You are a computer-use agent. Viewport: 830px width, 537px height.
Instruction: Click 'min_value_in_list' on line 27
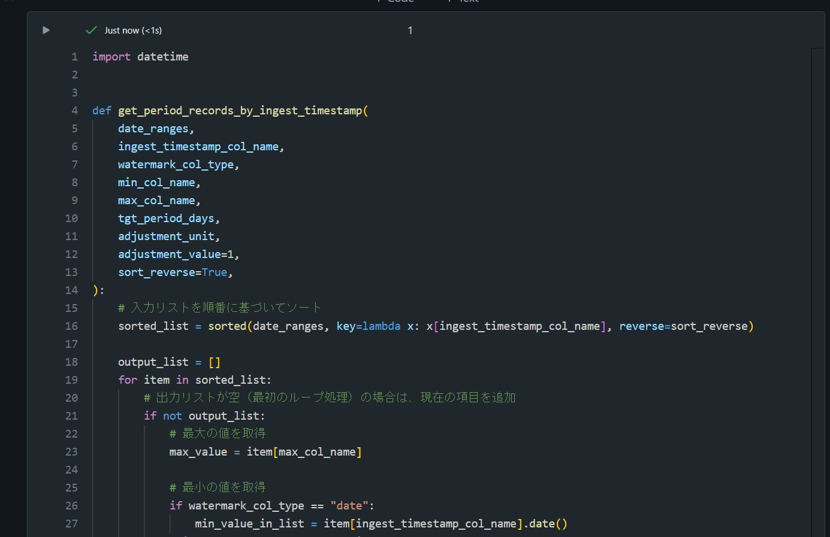249,524
